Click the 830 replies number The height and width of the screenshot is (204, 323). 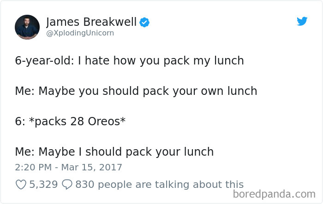(x=84, y=185)
